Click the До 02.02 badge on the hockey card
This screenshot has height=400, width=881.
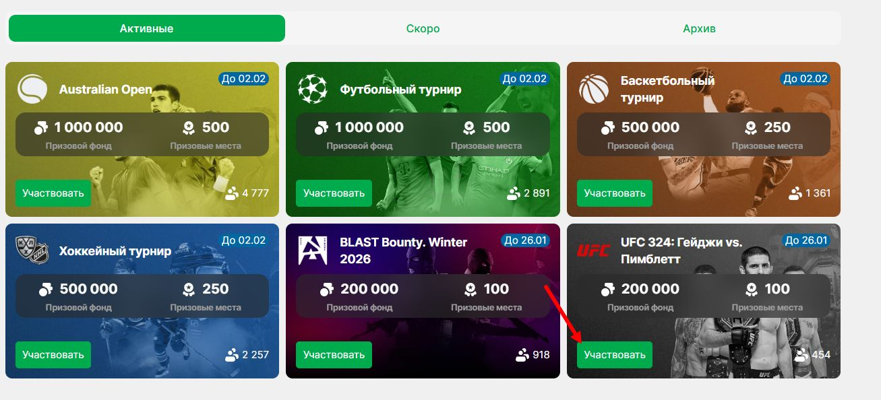(x=244, y=240)
